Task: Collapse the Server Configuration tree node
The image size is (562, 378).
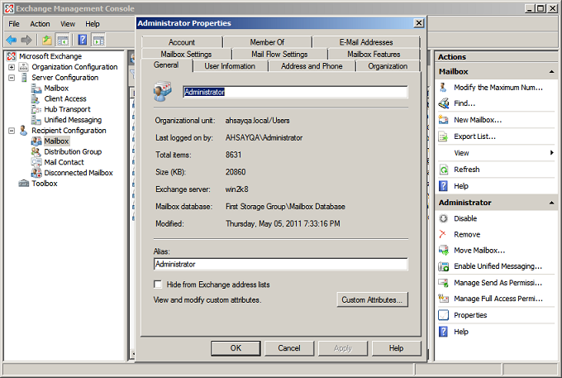Action: pos(12,78)
